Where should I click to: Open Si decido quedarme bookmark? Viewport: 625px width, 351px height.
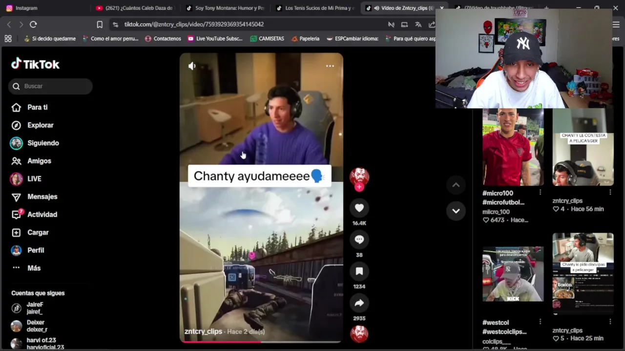click(x=50, y=39)
